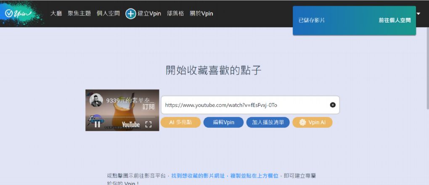Clear the URL field with X icon
Screen dimensions: 429x185
click(332, 105)
